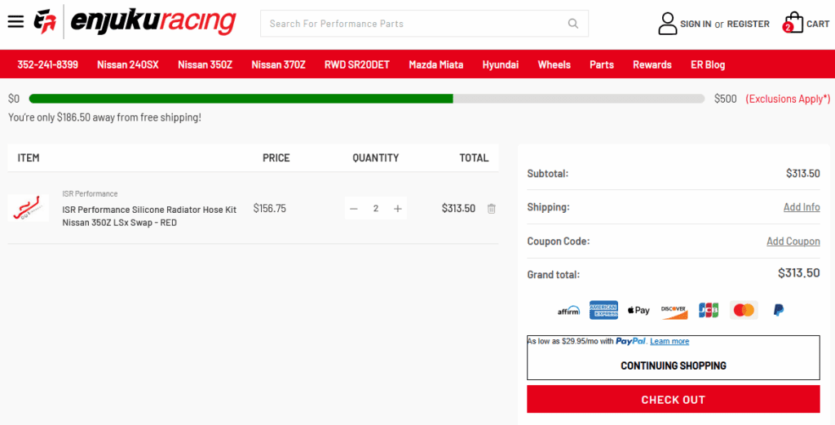Click the Add Coupon link
Screen dimensions: 835x425
(793, 241)
